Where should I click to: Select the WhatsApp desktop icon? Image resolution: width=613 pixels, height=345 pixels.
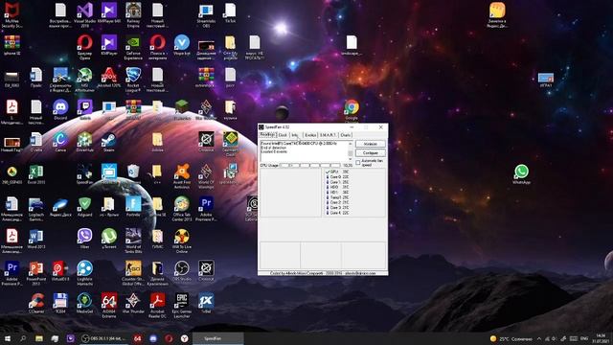pyautogui.click(x=521, y=174)
